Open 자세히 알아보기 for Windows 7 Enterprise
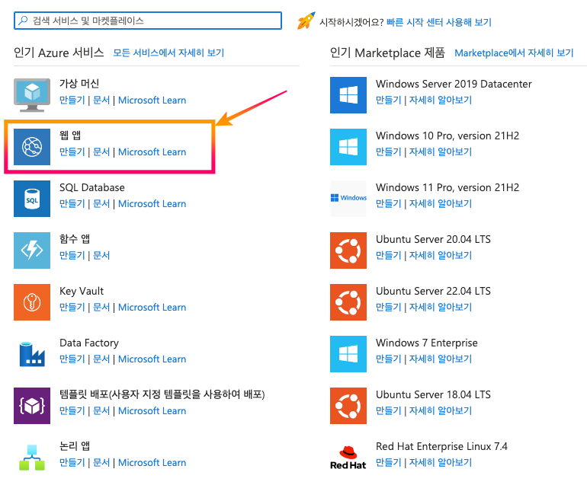 [x=441, y=359]
